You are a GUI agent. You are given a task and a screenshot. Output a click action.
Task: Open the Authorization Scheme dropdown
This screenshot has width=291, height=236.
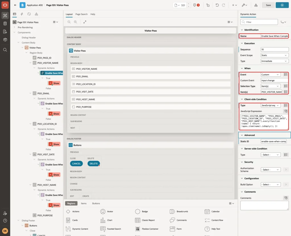pyautogui.click(x=271, y=170)
